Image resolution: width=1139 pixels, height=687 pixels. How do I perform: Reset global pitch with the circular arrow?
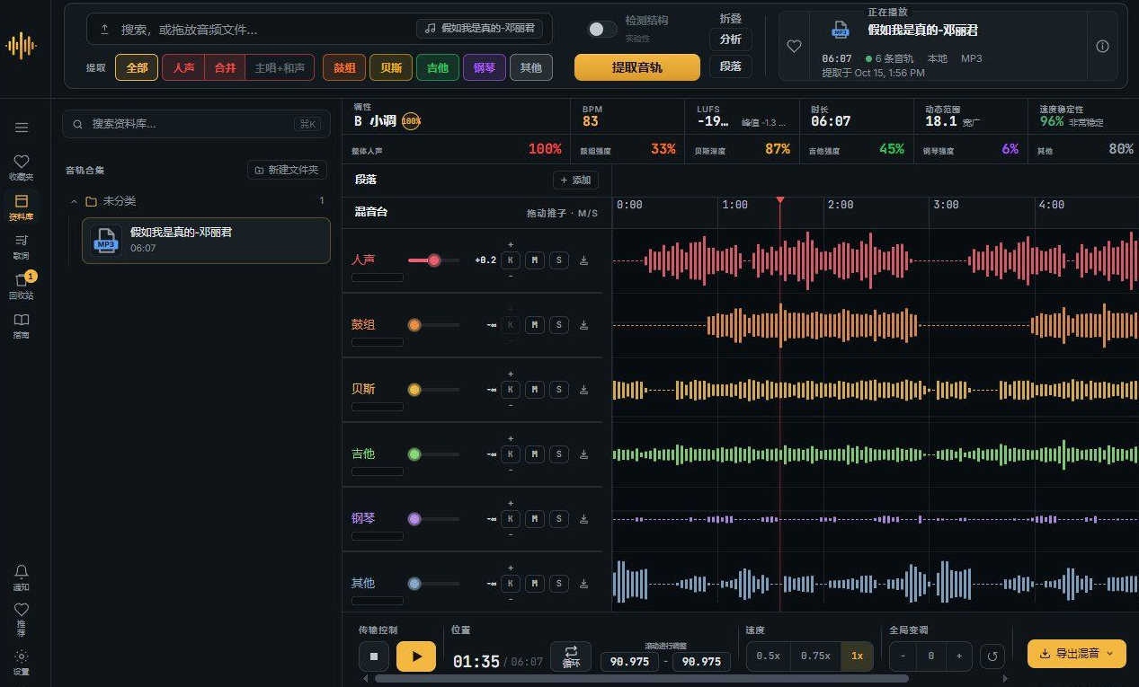click(992, 656)
